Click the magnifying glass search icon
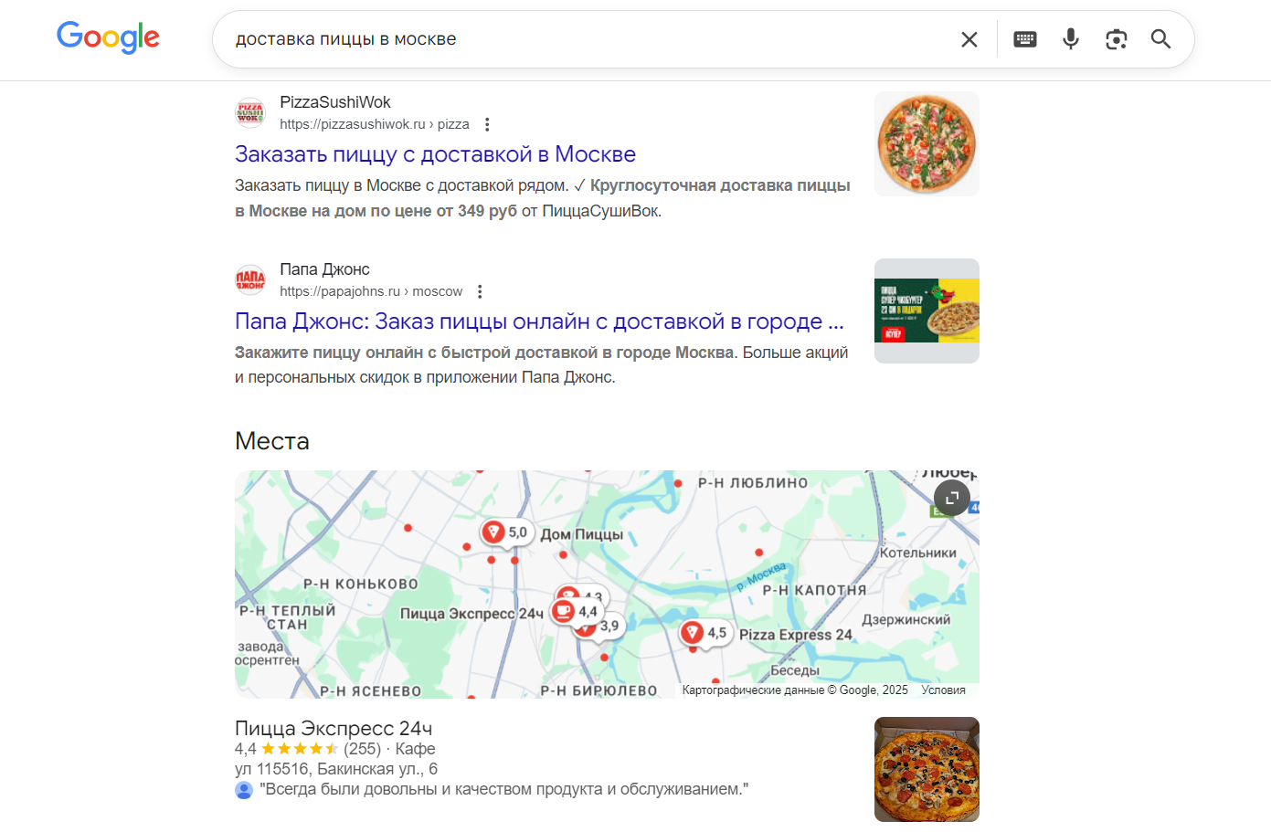The height and width of the screenshot is (832, 1271). (x=1160, y=39)
